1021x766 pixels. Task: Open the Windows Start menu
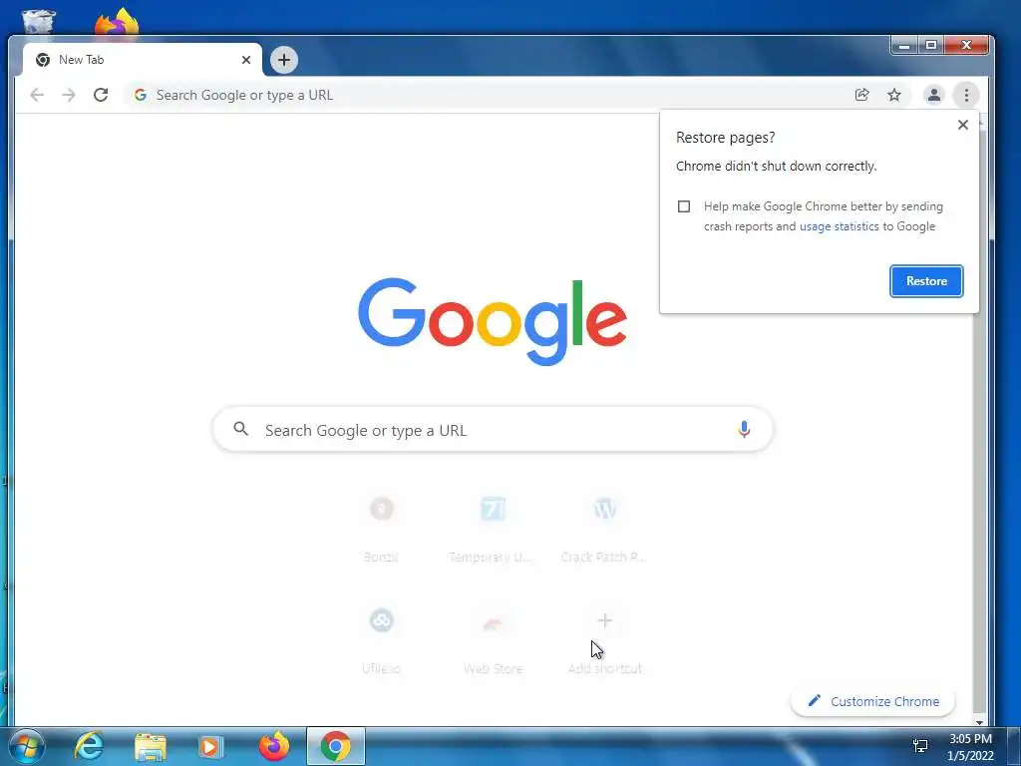(26, 746)
